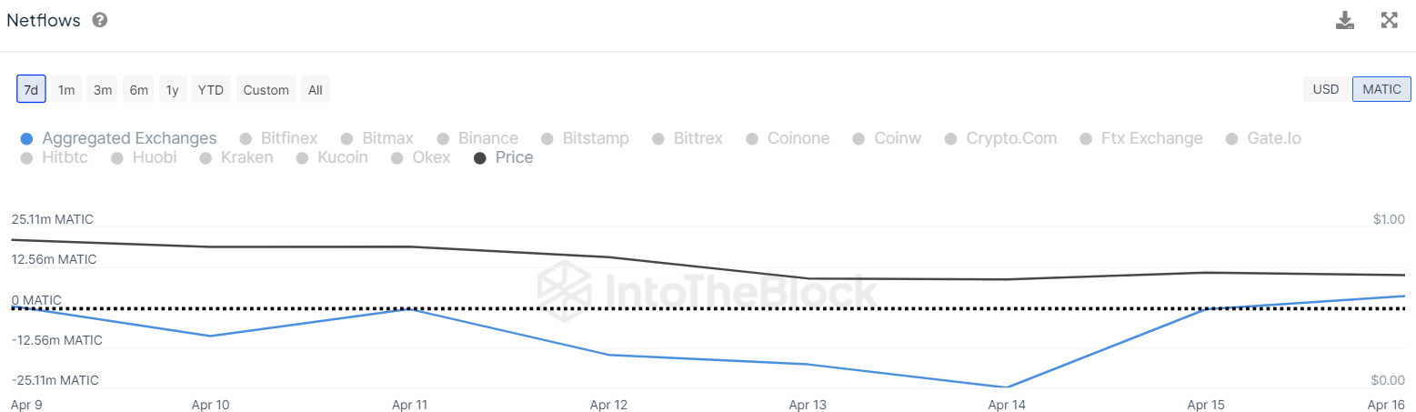Select the 6m range button

tap(138, 89)
